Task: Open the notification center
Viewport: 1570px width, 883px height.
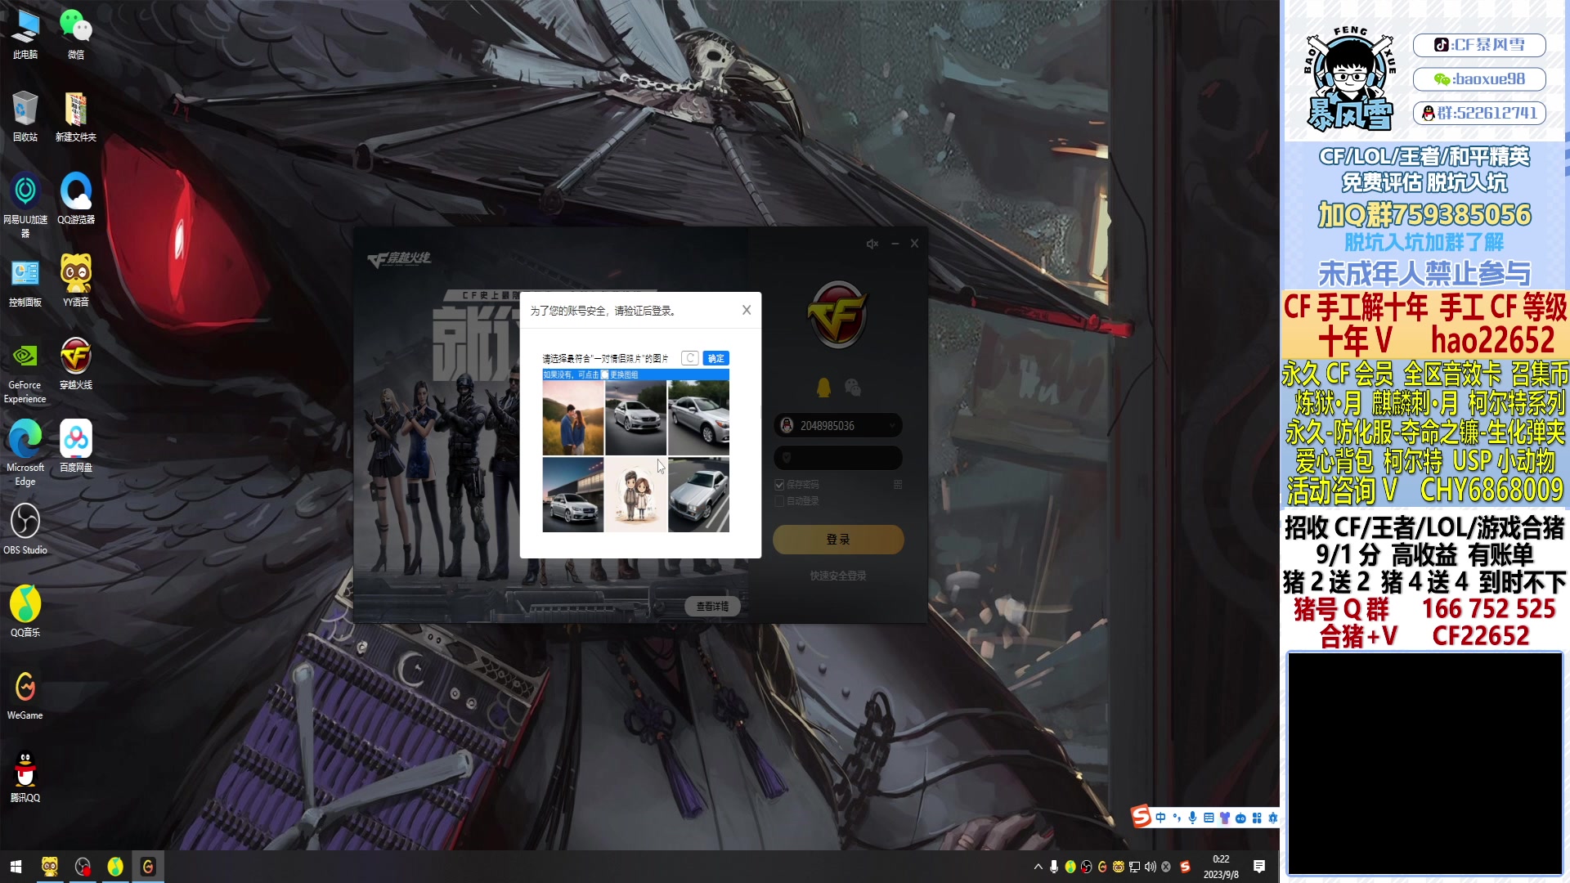Action: coord(1259,867)
